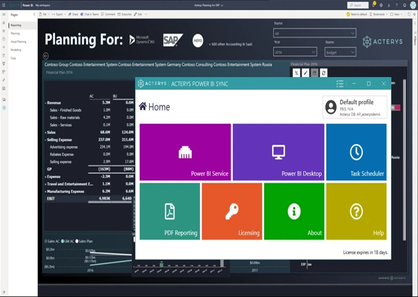The width and height of the screenshot is (418, 297).
Task: Open the Licensing tile
Action: (x=232, y=211)
